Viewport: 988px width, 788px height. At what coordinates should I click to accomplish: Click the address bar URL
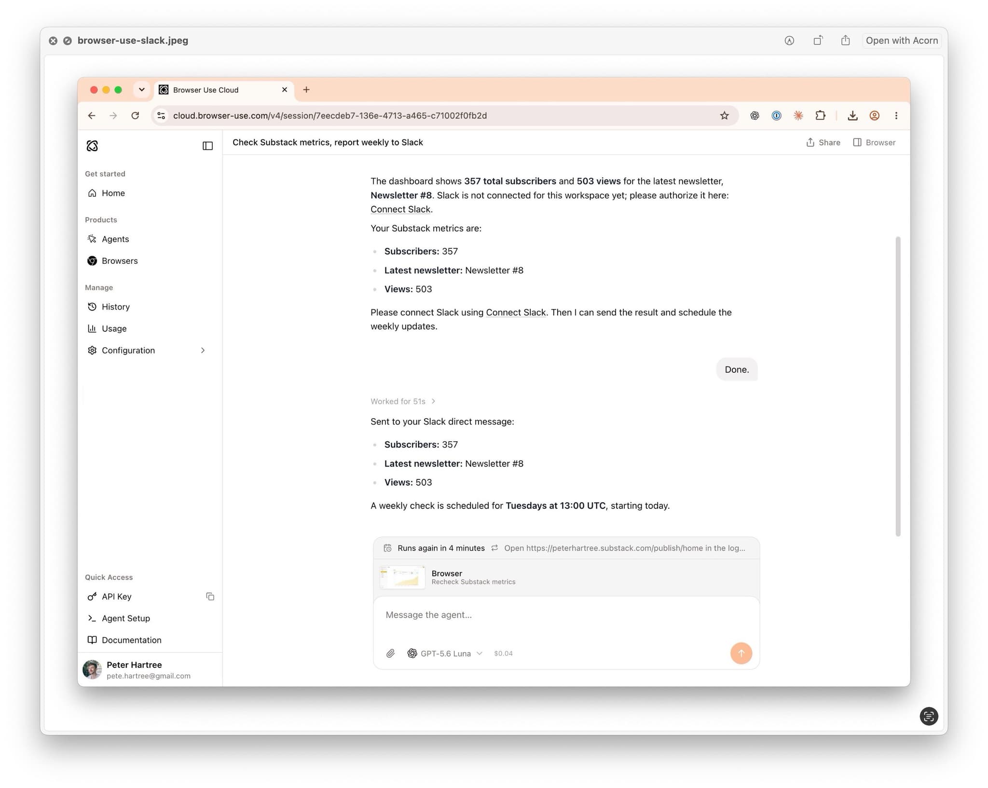(330, 115)
